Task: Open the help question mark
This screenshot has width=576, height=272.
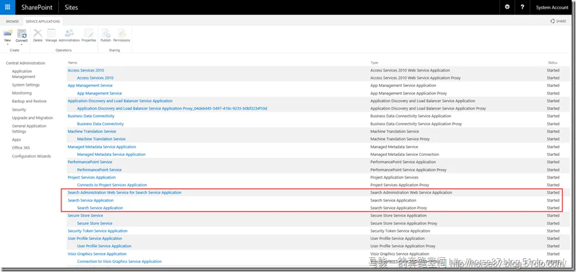Action: pyautogui.click(x=522, y=7)
